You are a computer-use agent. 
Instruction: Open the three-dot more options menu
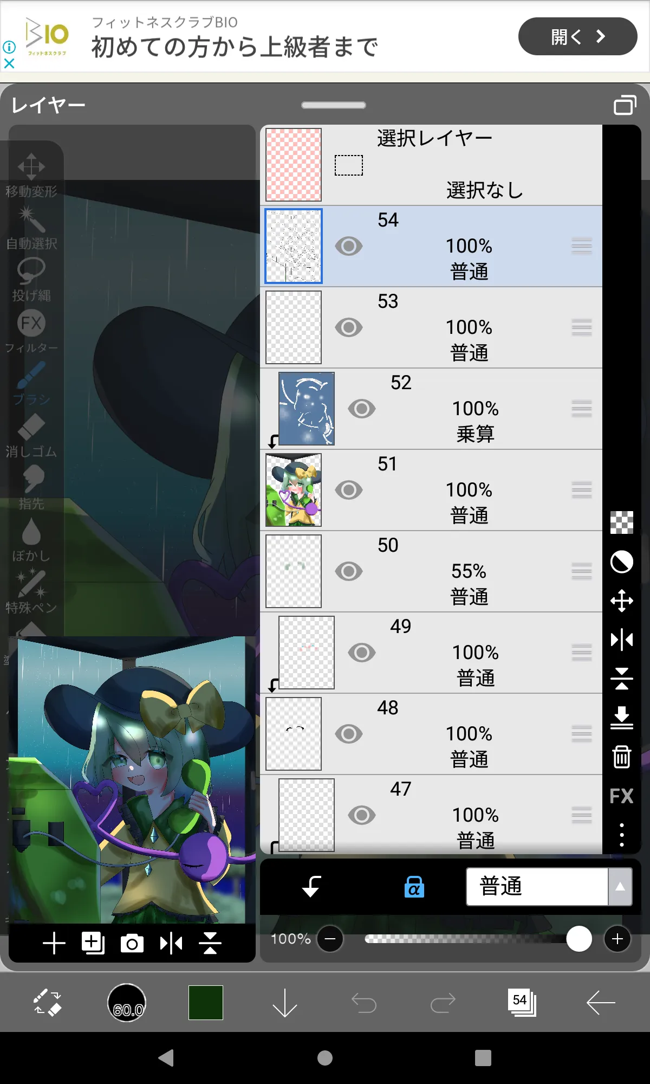point(621,835)
